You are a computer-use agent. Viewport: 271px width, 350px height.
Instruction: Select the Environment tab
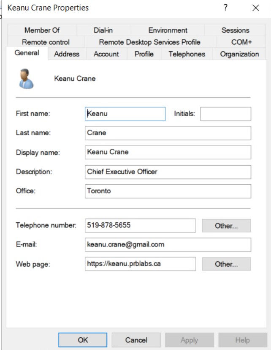pyautogui.click(x=168, y=30)
